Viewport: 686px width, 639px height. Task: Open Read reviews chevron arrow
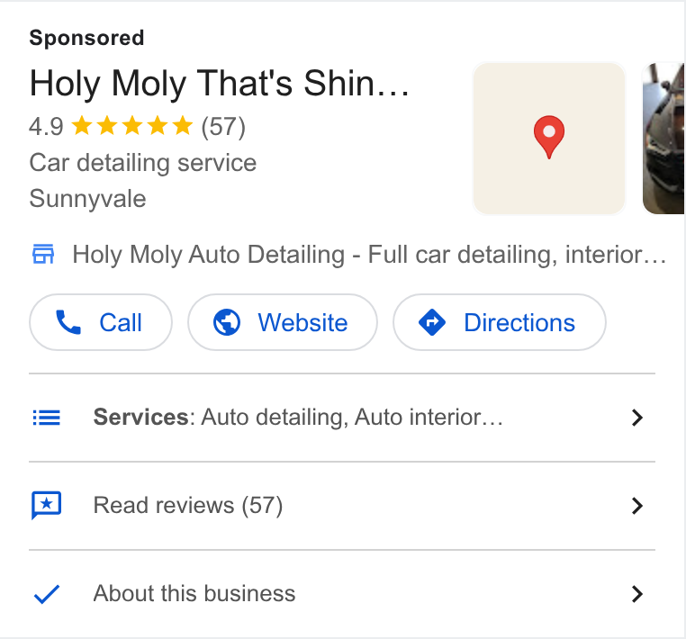[x=637, y=506]
